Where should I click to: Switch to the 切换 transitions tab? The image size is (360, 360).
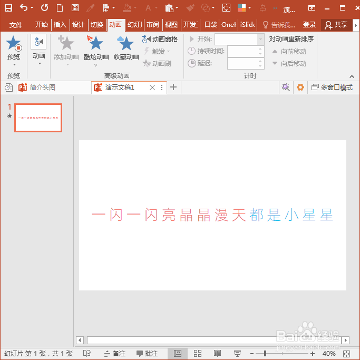97,25
